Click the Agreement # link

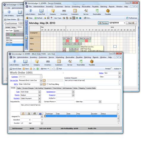tap(51, 92)
